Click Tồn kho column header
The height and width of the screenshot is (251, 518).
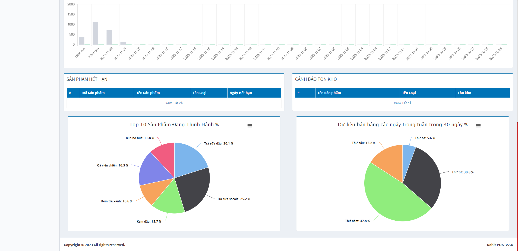coord(482,93)
